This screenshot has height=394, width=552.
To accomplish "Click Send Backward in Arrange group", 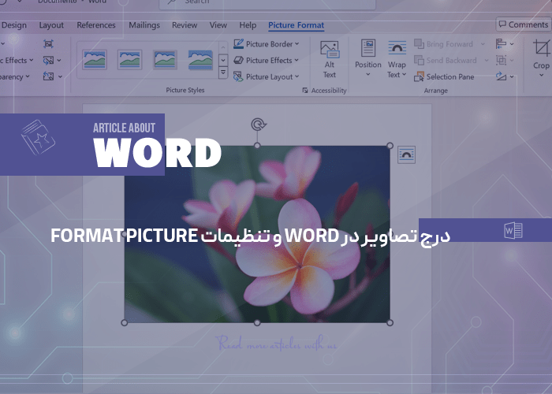I will coord(446,61).
